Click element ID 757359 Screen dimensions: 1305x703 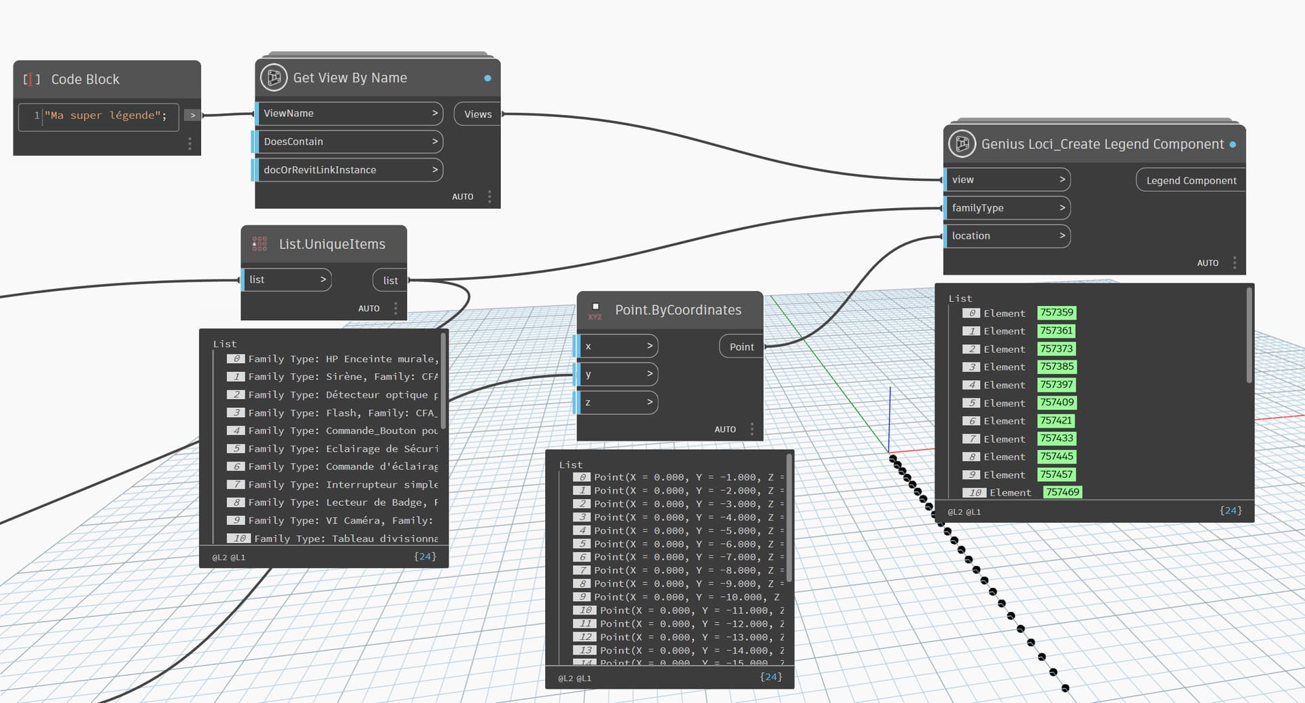pos(1057,313)
